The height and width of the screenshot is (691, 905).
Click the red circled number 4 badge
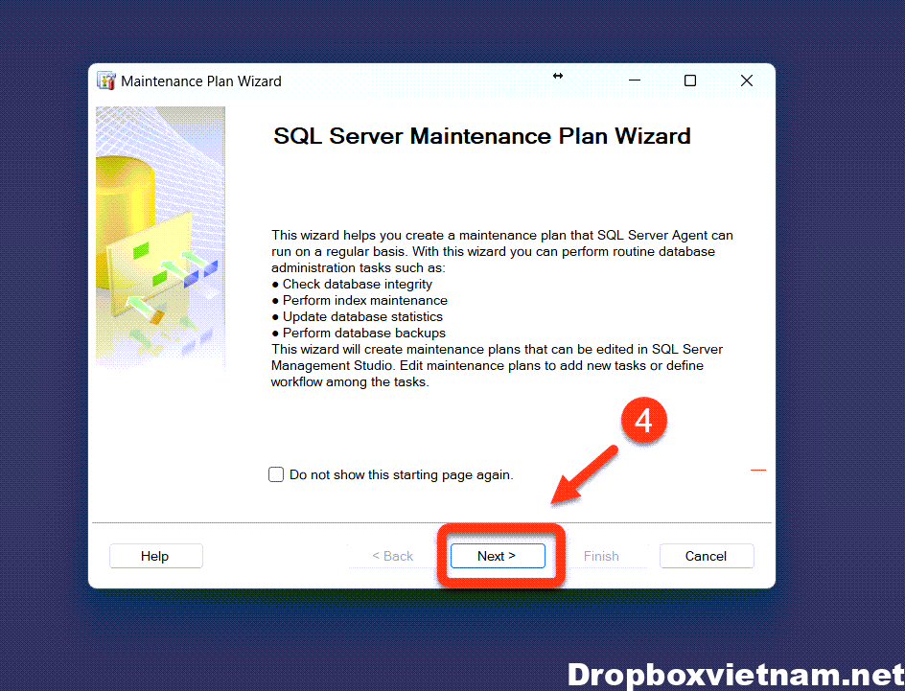(643, 422)
